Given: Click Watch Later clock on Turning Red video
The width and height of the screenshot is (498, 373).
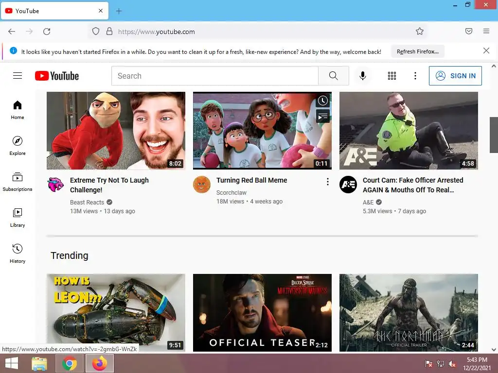Looking at the screenshot, I should 323,101.
